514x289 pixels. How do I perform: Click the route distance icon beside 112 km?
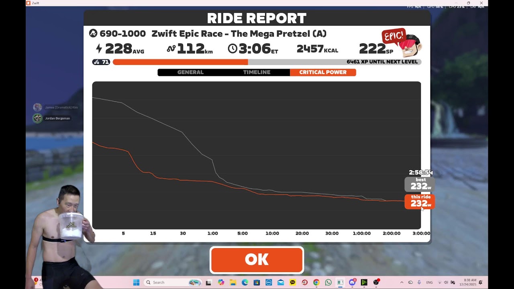coord(171,49)
